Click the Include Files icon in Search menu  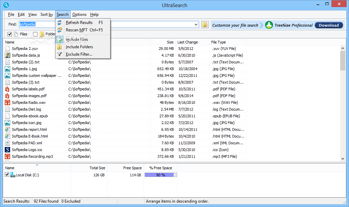click(59, 39)
